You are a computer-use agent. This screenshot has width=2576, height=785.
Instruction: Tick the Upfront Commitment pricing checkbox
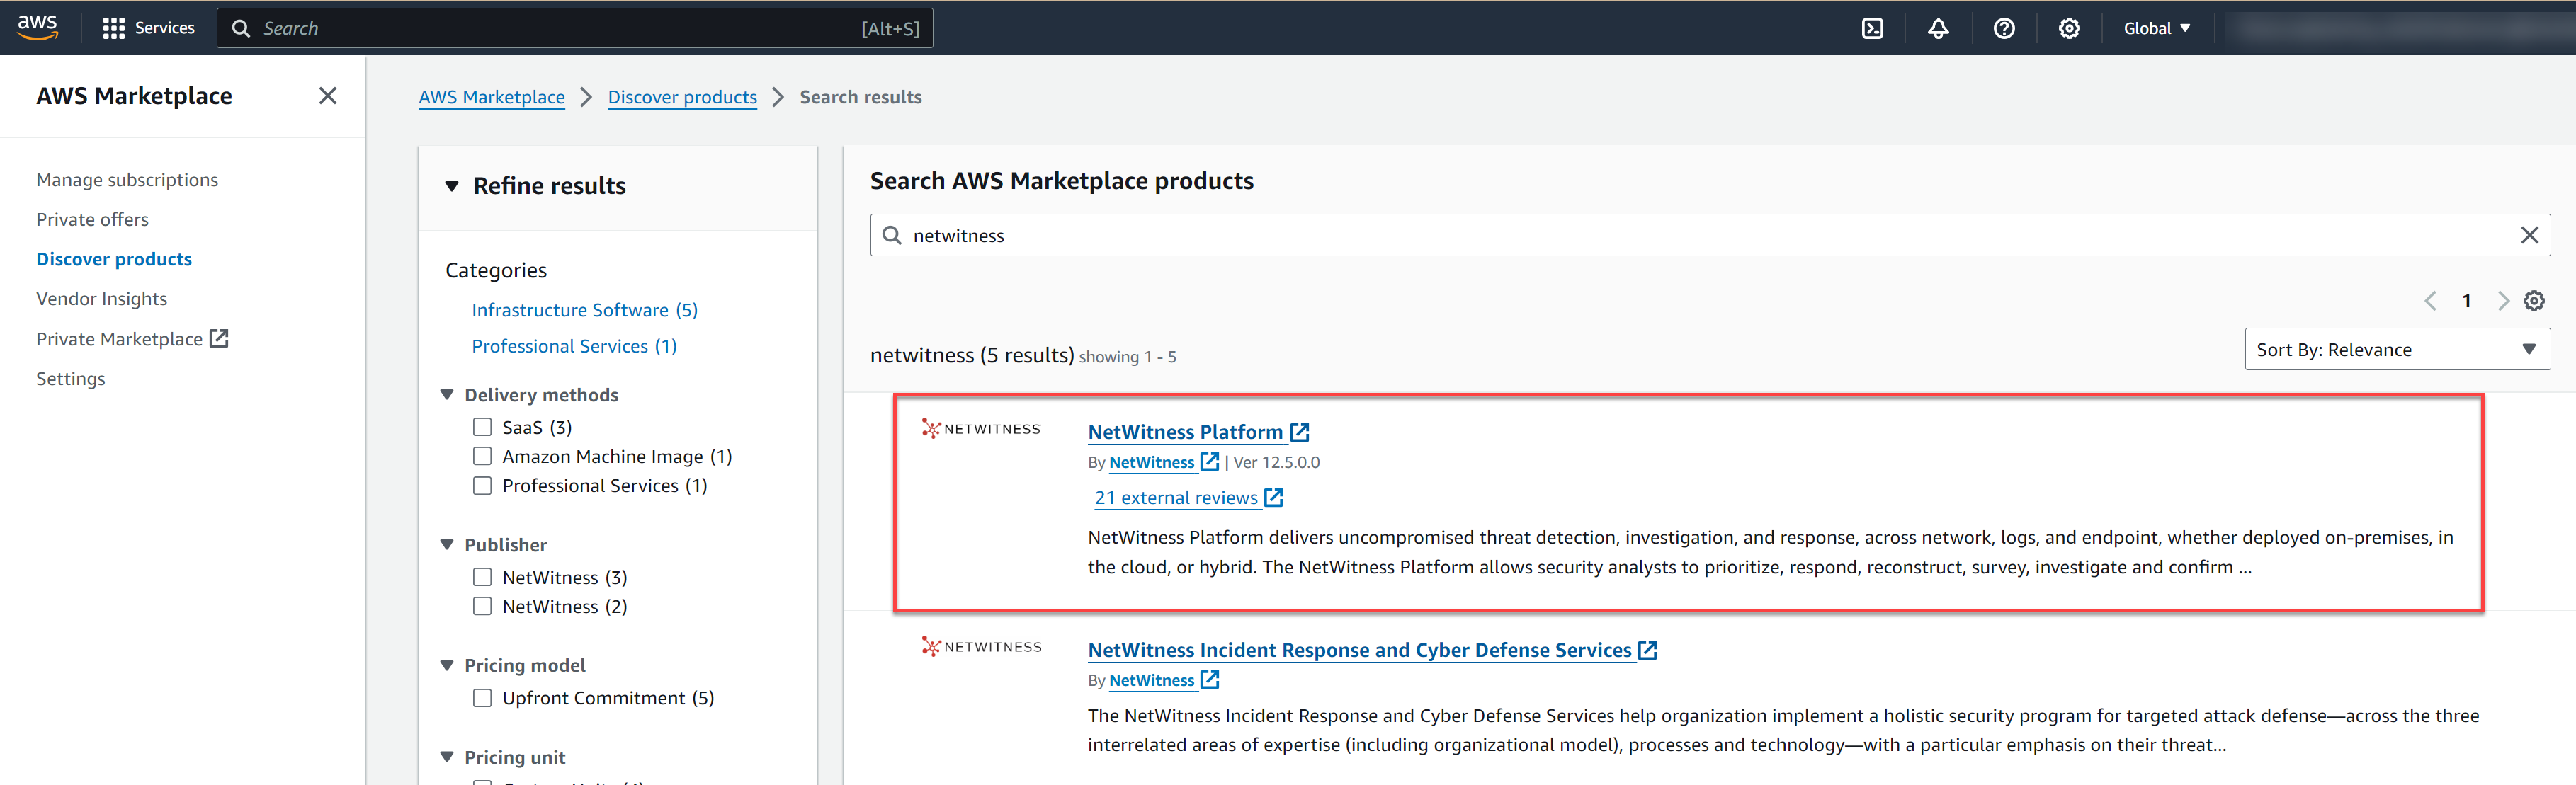(x=482, y=698)
